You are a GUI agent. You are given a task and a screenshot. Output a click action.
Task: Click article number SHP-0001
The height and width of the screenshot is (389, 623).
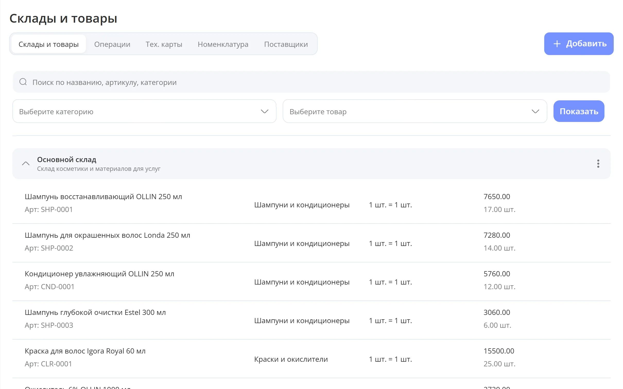tap(49, 209)
